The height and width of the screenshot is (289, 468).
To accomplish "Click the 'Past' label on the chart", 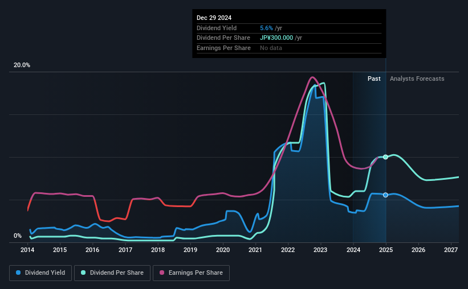I will [x=374, y=79].
